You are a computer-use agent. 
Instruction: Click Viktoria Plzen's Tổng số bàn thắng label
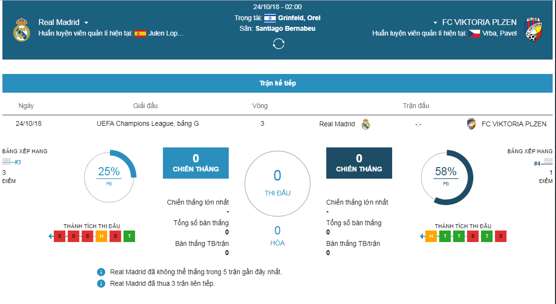354,223
